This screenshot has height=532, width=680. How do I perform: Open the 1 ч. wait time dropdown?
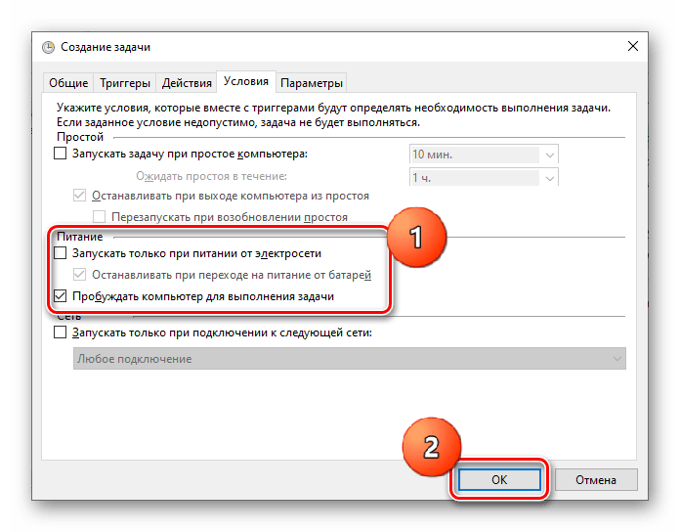click(x=484, y=177)
